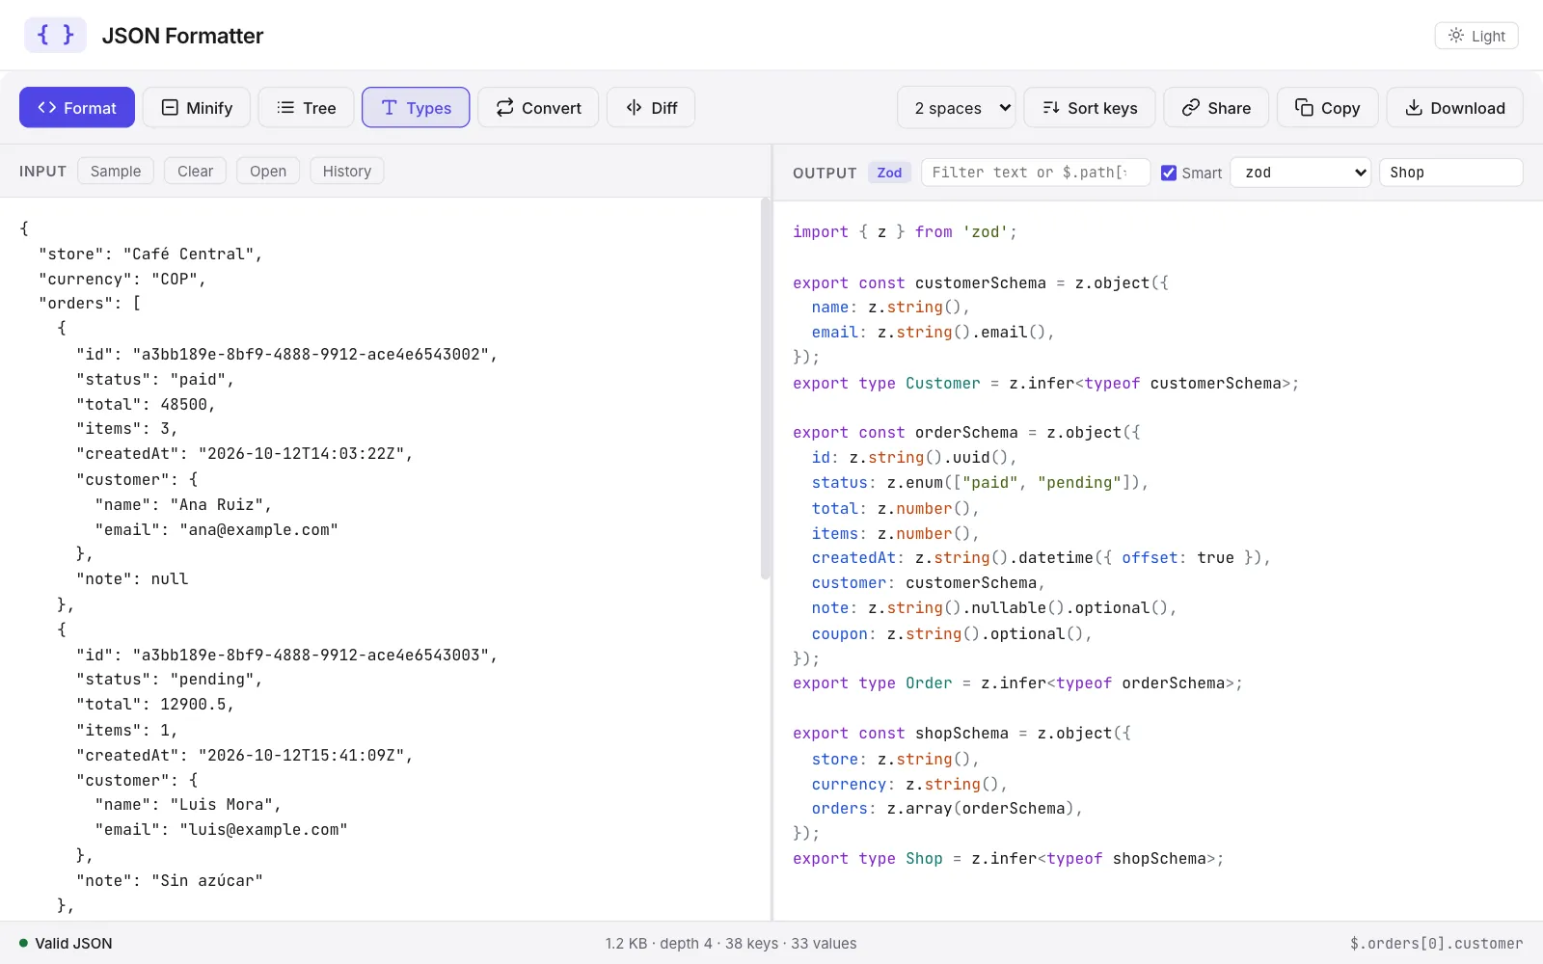Click the Sort keys button

click(x=1090, y=108)
